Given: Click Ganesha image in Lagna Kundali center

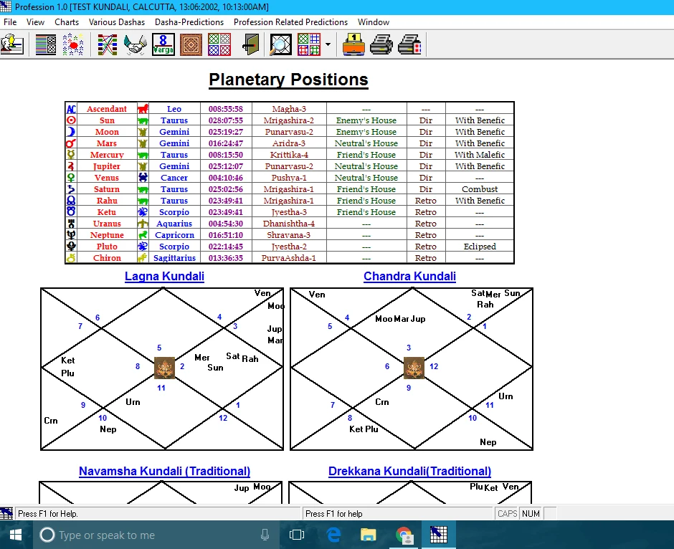Looking at the screenshot, I should point(165,368).
